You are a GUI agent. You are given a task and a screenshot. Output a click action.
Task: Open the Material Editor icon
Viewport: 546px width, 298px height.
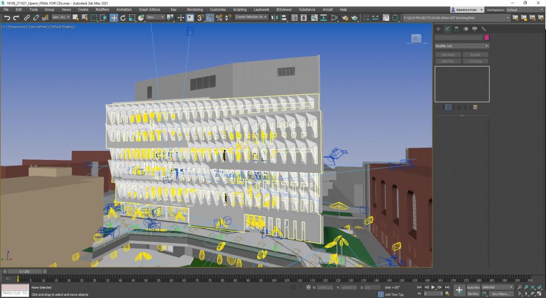[334, 18]
